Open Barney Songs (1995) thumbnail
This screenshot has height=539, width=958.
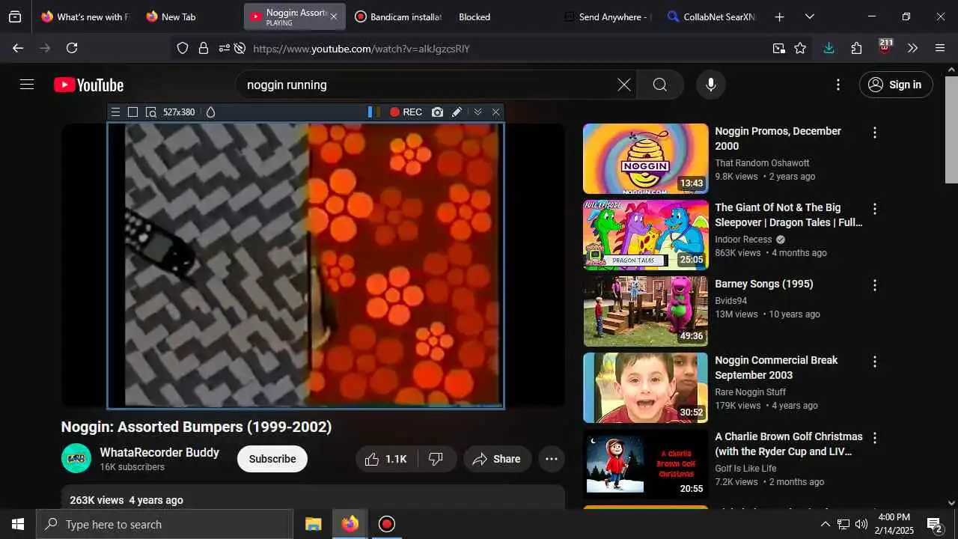(645, 311)
